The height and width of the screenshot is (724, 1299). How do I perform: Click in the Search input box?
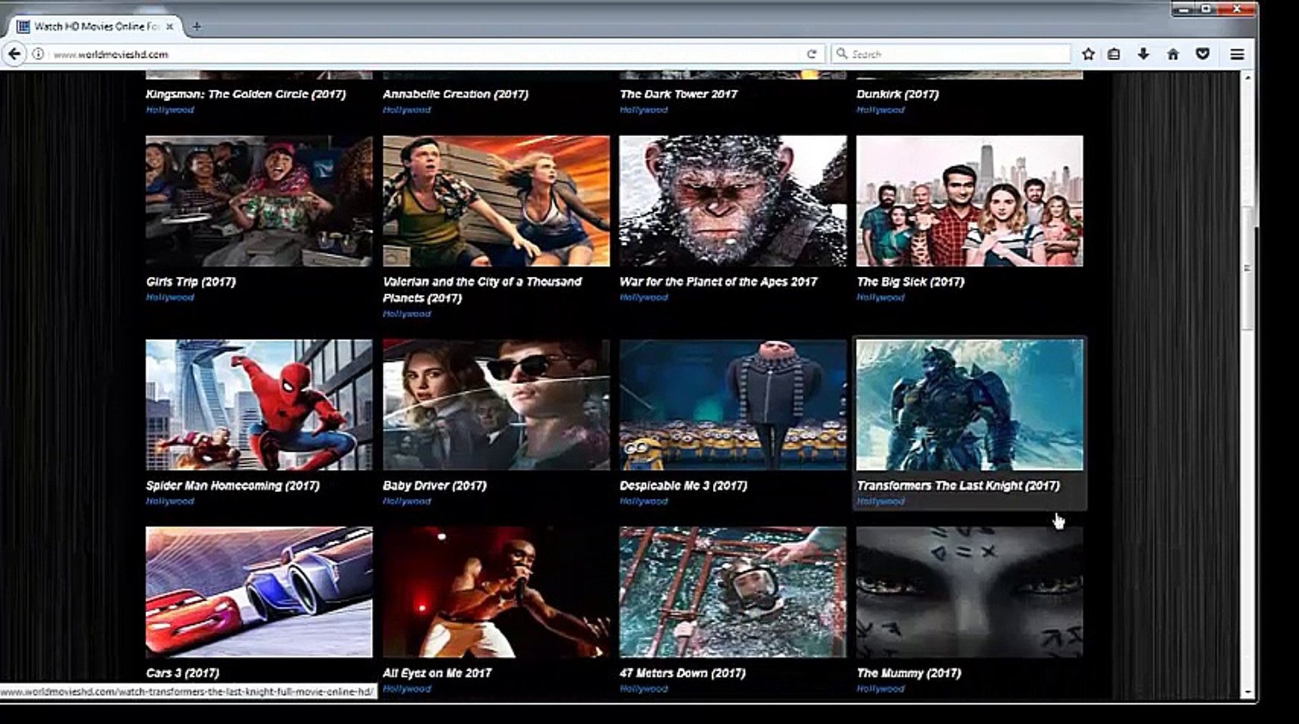(x=952, y=54)
